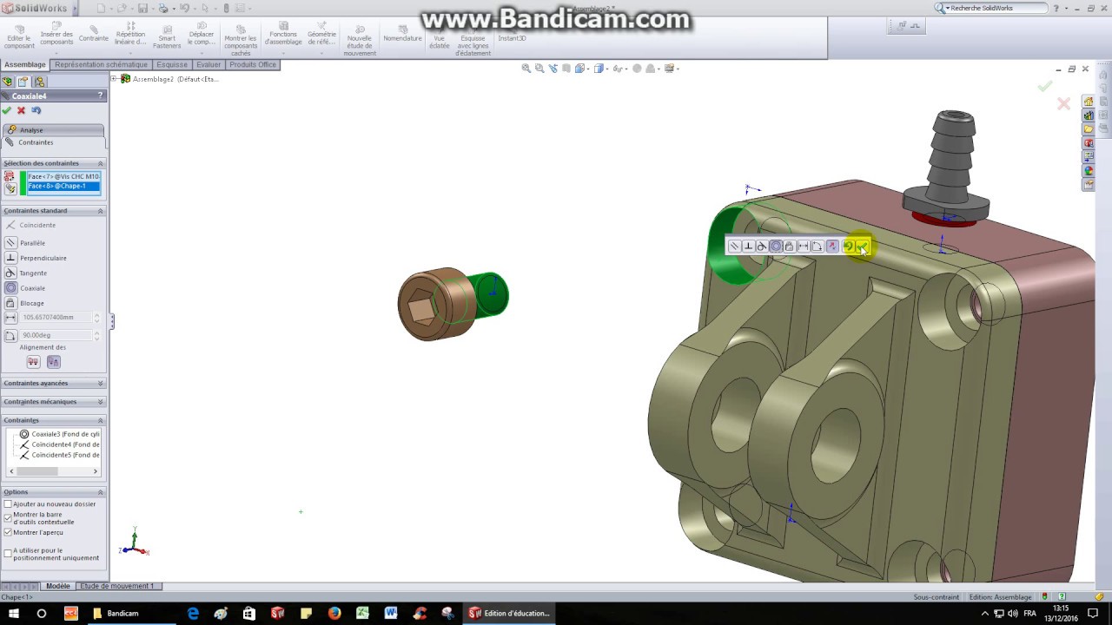This screenshot has width=1112, height=625.
Task: Click the distance icon in the floating mate toolbar
Action: [803, 247]
